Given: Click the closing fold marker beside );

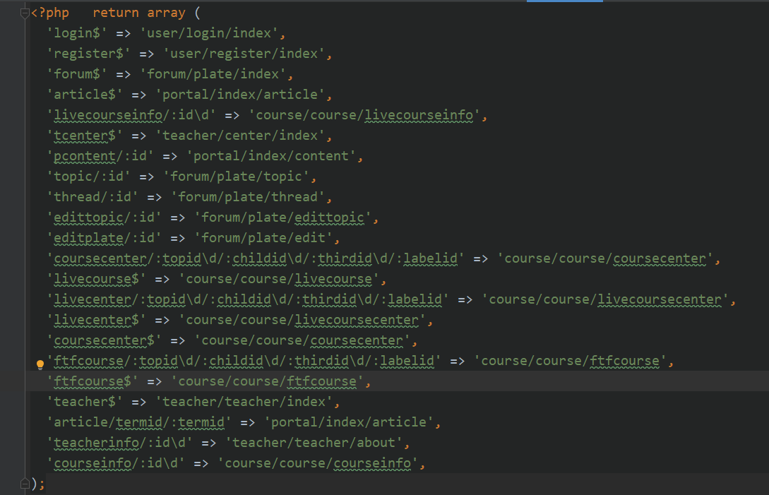Looking at the screenshot, I should pos(25,484).
